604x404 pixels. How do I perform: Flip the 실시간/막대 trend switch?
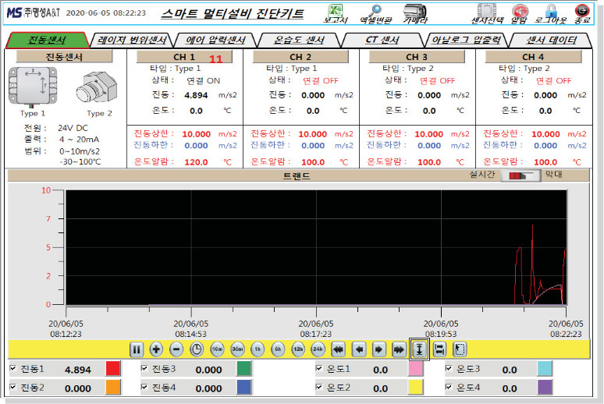pyautogui.click(x=520, y=176)
